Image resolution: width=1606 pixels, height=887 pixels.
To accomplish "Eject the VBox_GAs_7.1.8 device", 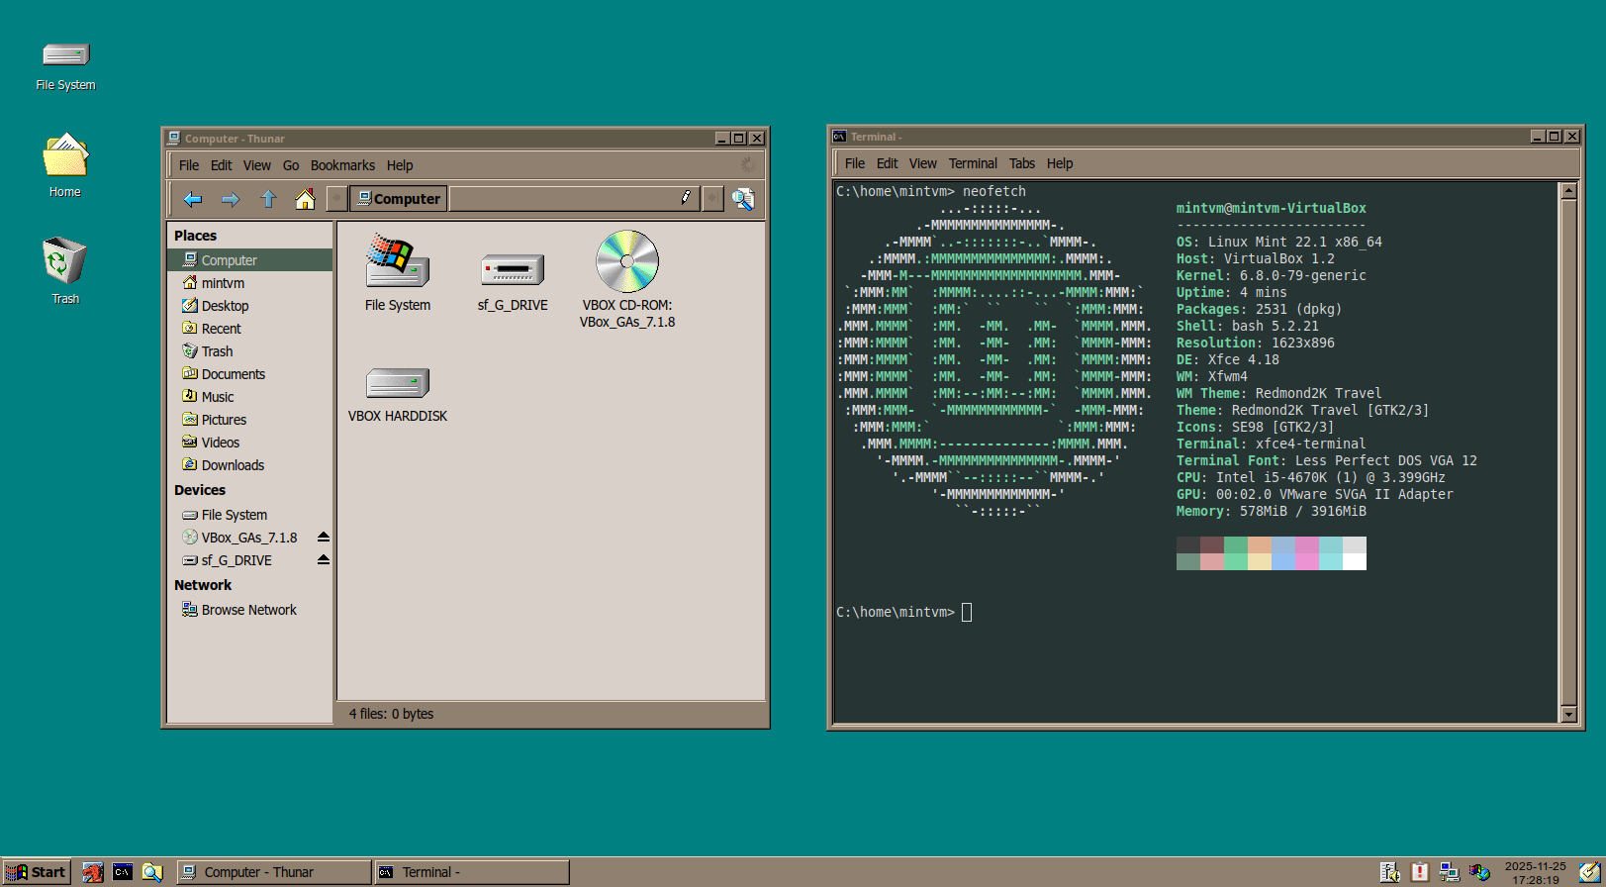I will [x=323, y=538].
